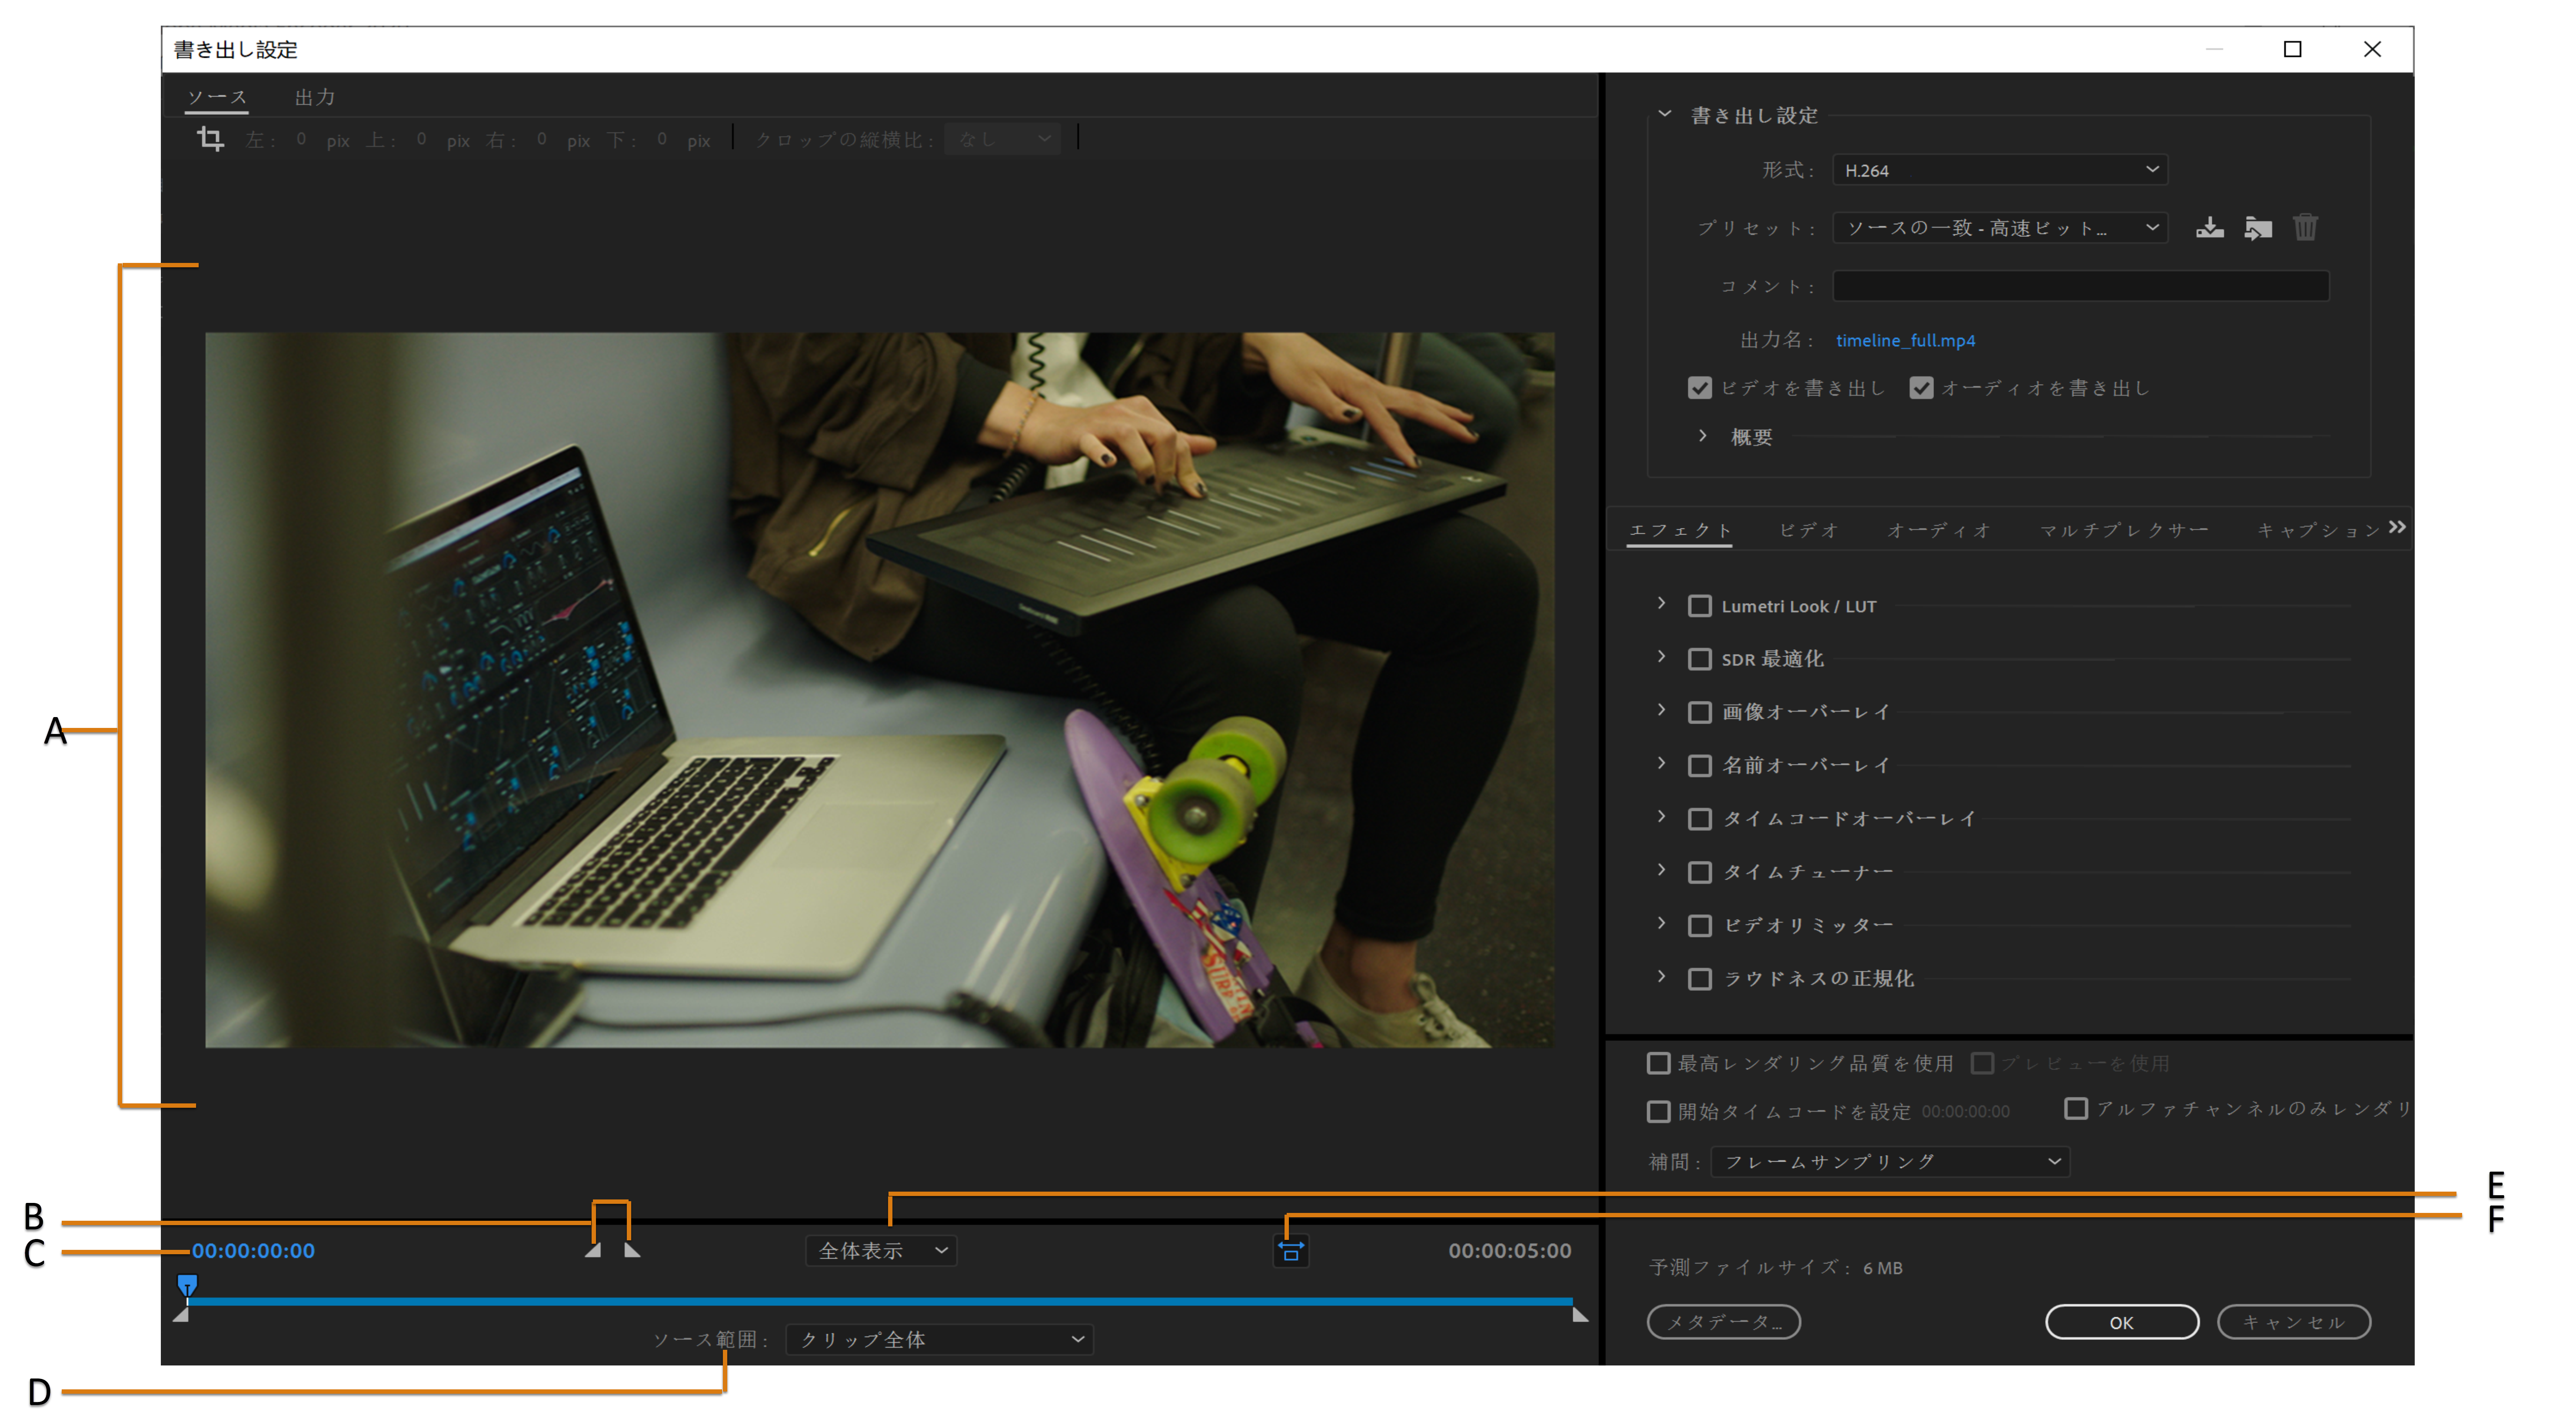Click the crop output video icon
Screen dimensions: 2576x1425
[210, 138]
